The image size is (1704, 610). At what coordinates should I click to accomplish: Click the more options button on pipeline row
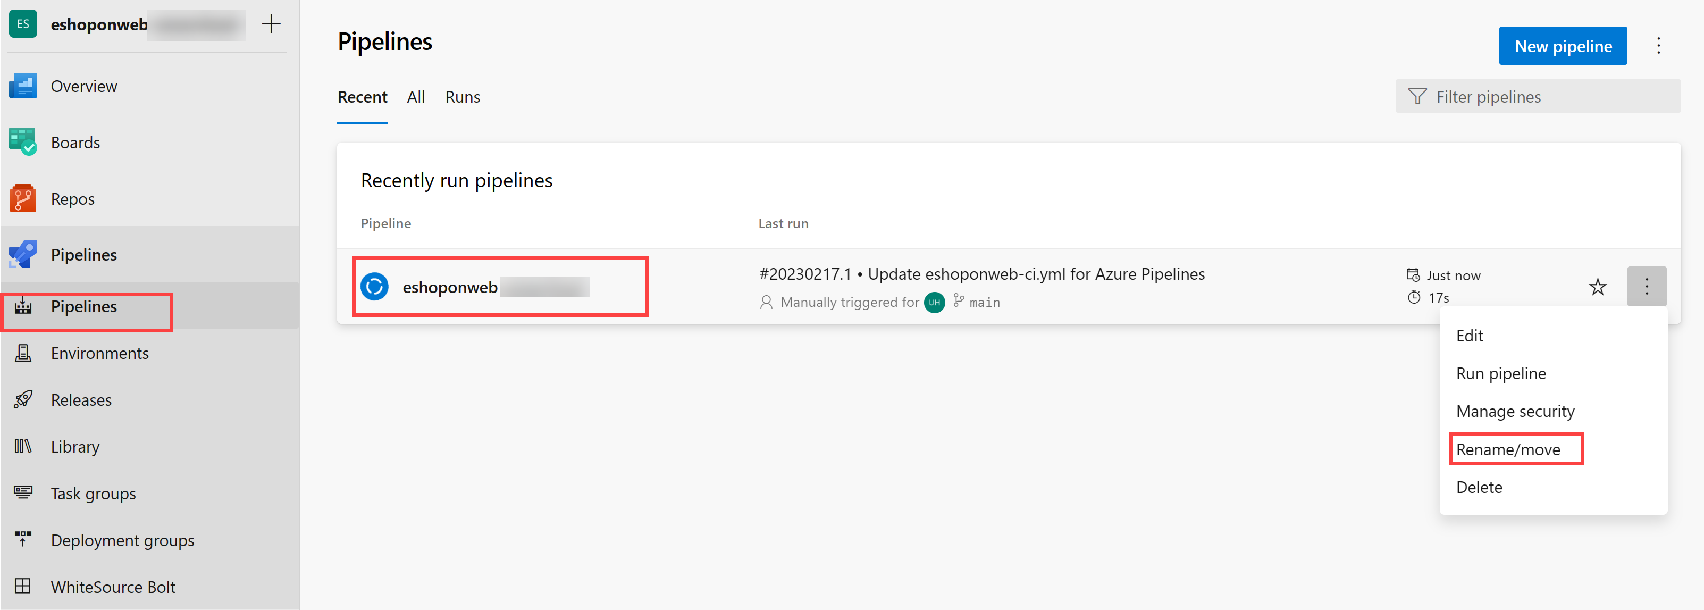tap(1647, 287)
